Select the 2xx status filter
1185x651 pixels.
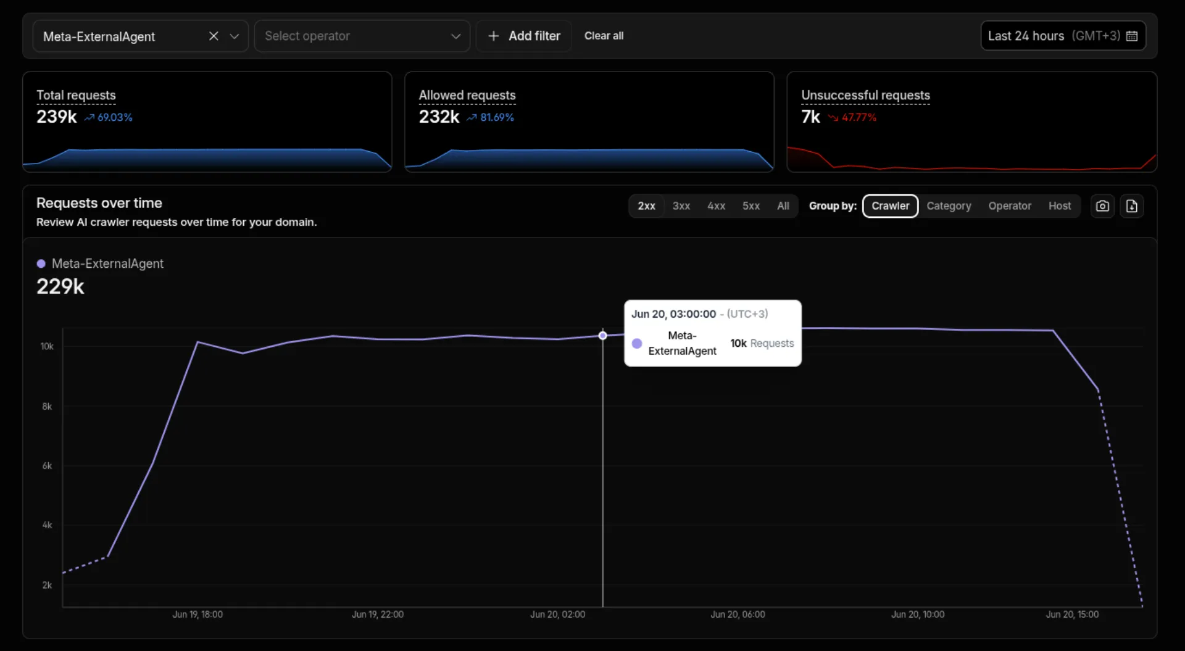click(646, 206)
